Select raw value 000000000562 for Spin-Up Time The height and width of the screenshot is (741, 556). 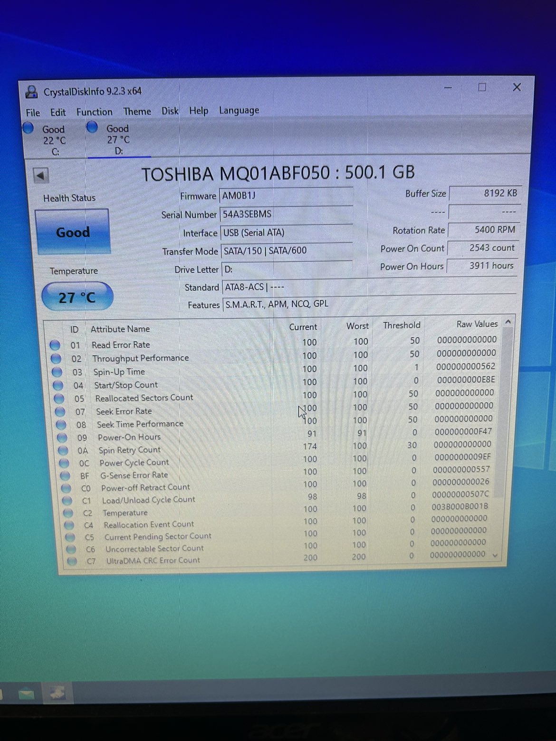click(x=466, y=367)
